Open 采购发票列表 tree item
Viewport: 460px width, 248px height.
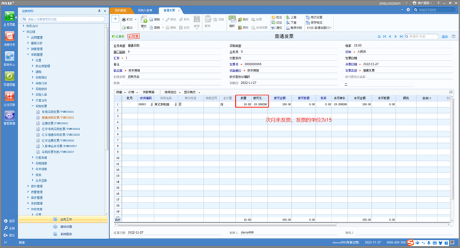57,152
